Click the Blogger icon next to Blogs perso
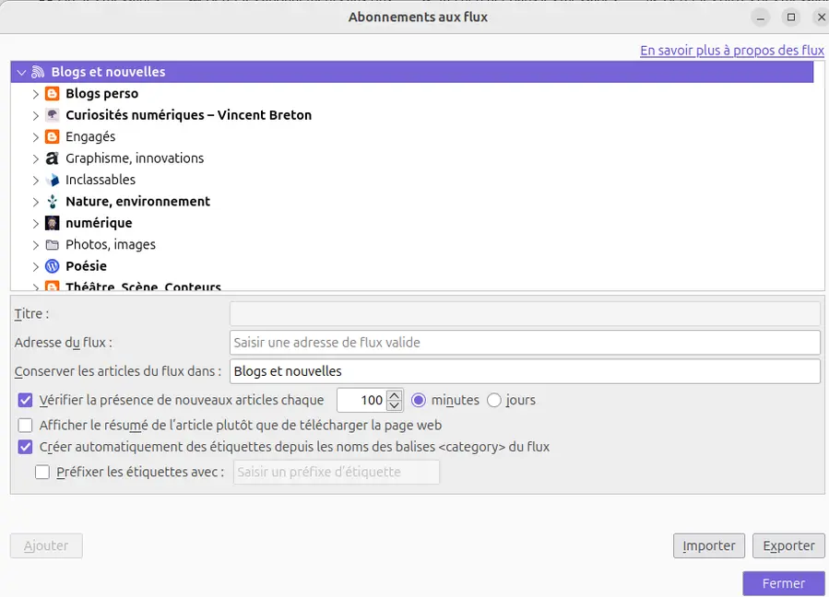 (52, 94)
